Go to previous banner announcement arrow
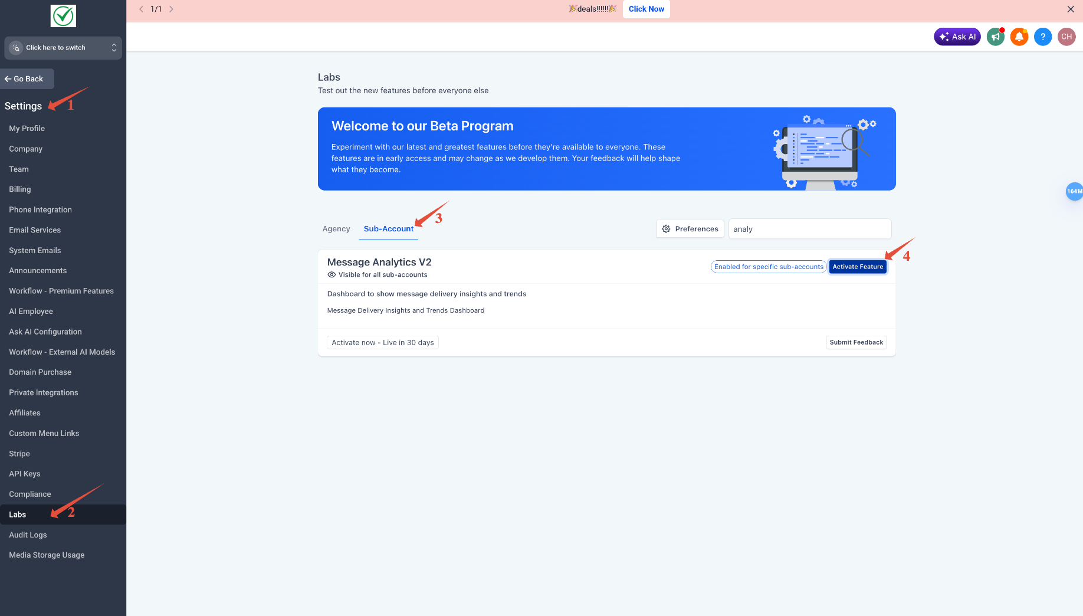Viewport: 1083px width, 616px height. click(x=142, y=9)
